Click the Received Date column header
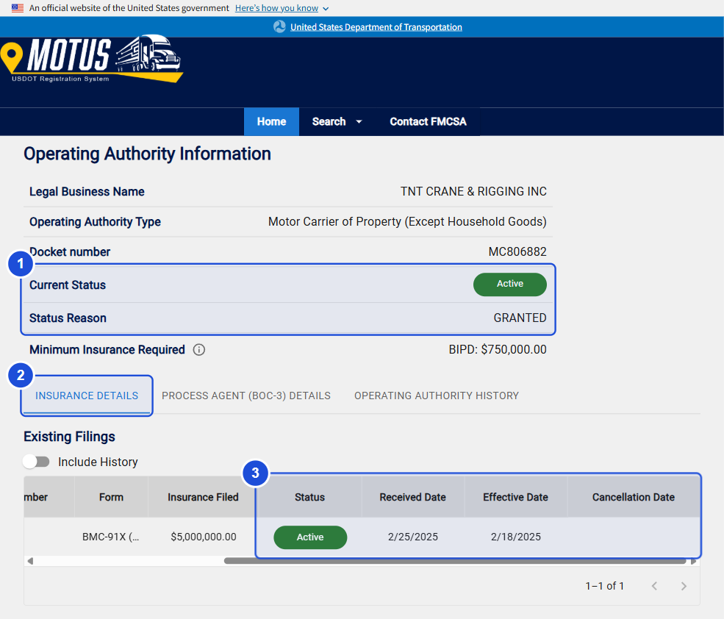The width and height of the screenshot is (724, 619). (413, 497)
